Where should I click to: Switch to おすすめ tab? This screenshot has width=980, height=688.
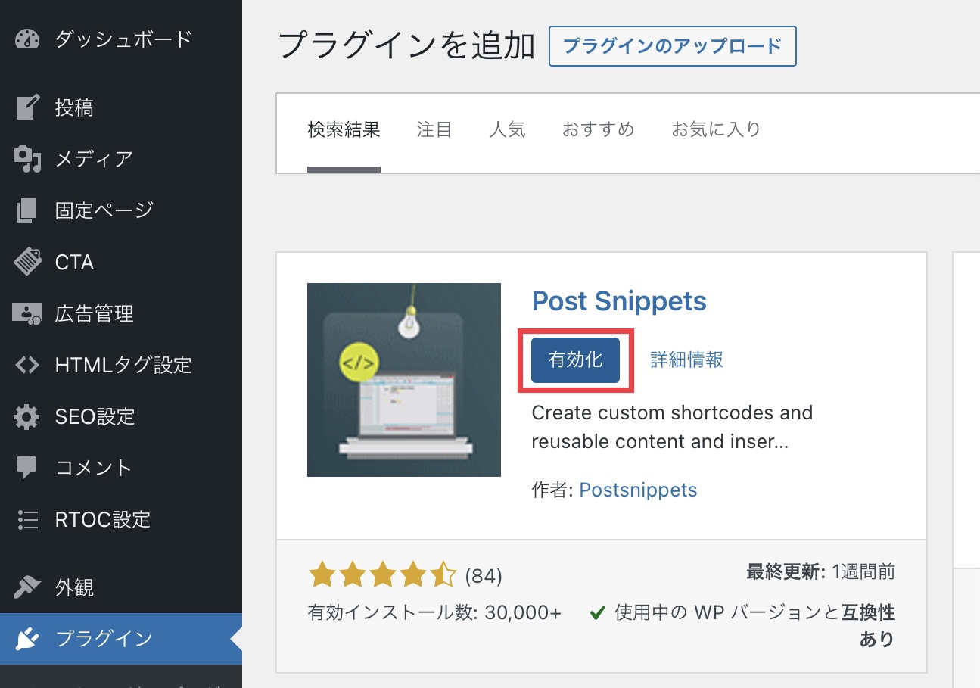click(598, 129)
